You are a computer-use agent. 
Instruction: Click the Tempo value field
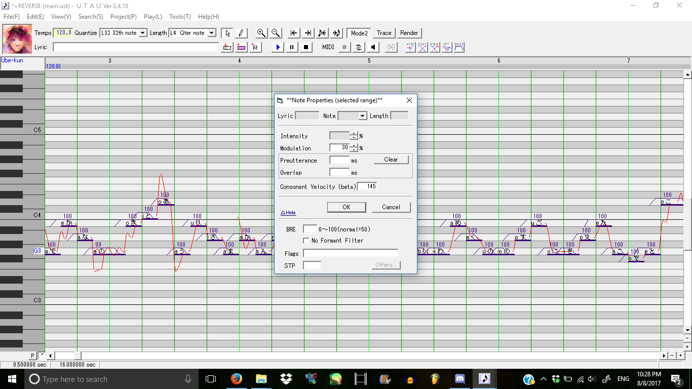point(63,33)
